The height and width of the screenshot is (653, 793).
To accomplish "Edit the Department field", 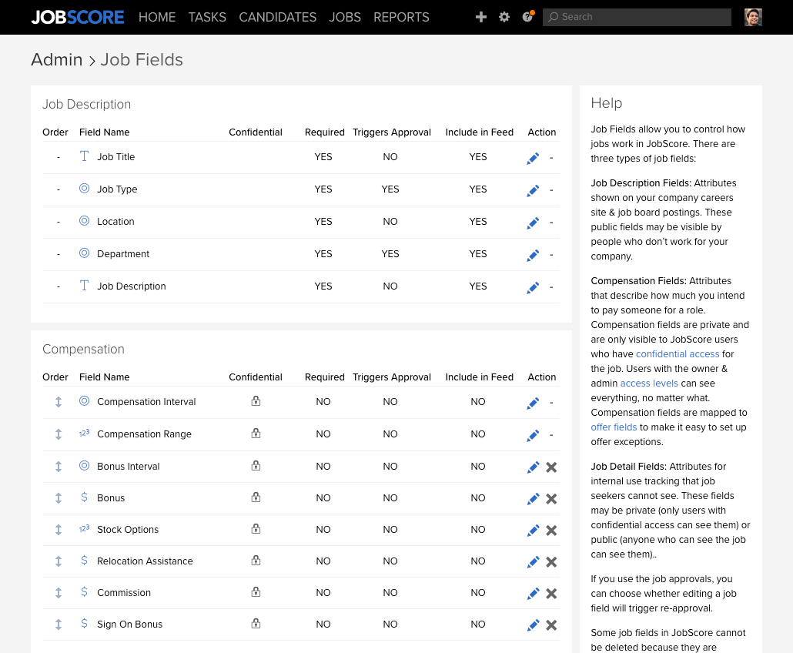I will [x=533, y=256].
